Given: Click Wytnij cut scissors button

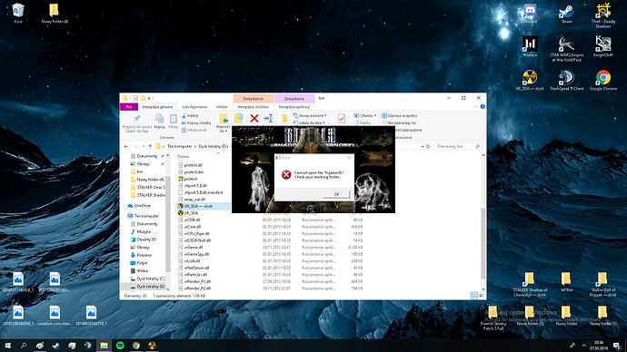Looking at the screenshot, I should pos(190,116).
